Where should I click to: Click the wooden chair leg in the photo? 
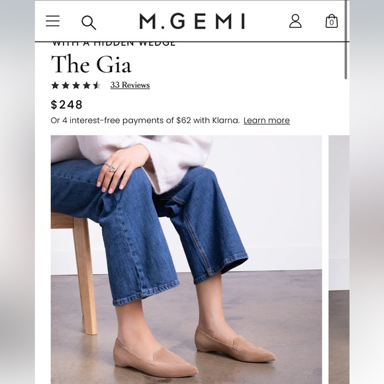(85, 275)
